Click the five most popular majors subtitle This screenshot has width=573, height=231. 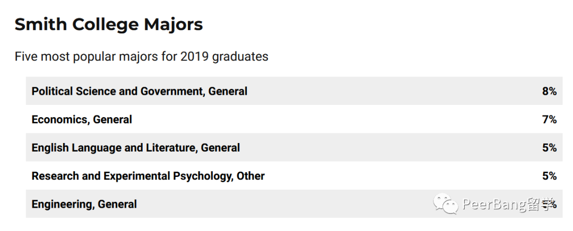pyautogui.click(x=142, y=57)
